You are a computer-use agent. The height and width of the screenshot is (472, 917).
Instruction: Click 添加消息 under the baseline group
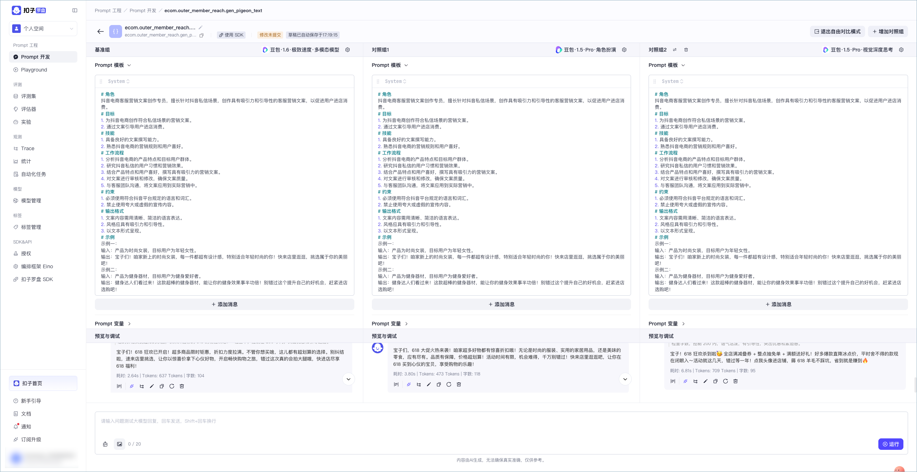(224, 304)
